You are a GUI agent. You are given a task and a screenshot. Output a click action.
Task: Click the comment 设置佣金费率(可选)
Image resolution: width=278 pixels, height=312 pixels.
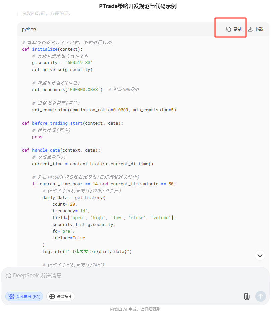click(x=56, y=103)
